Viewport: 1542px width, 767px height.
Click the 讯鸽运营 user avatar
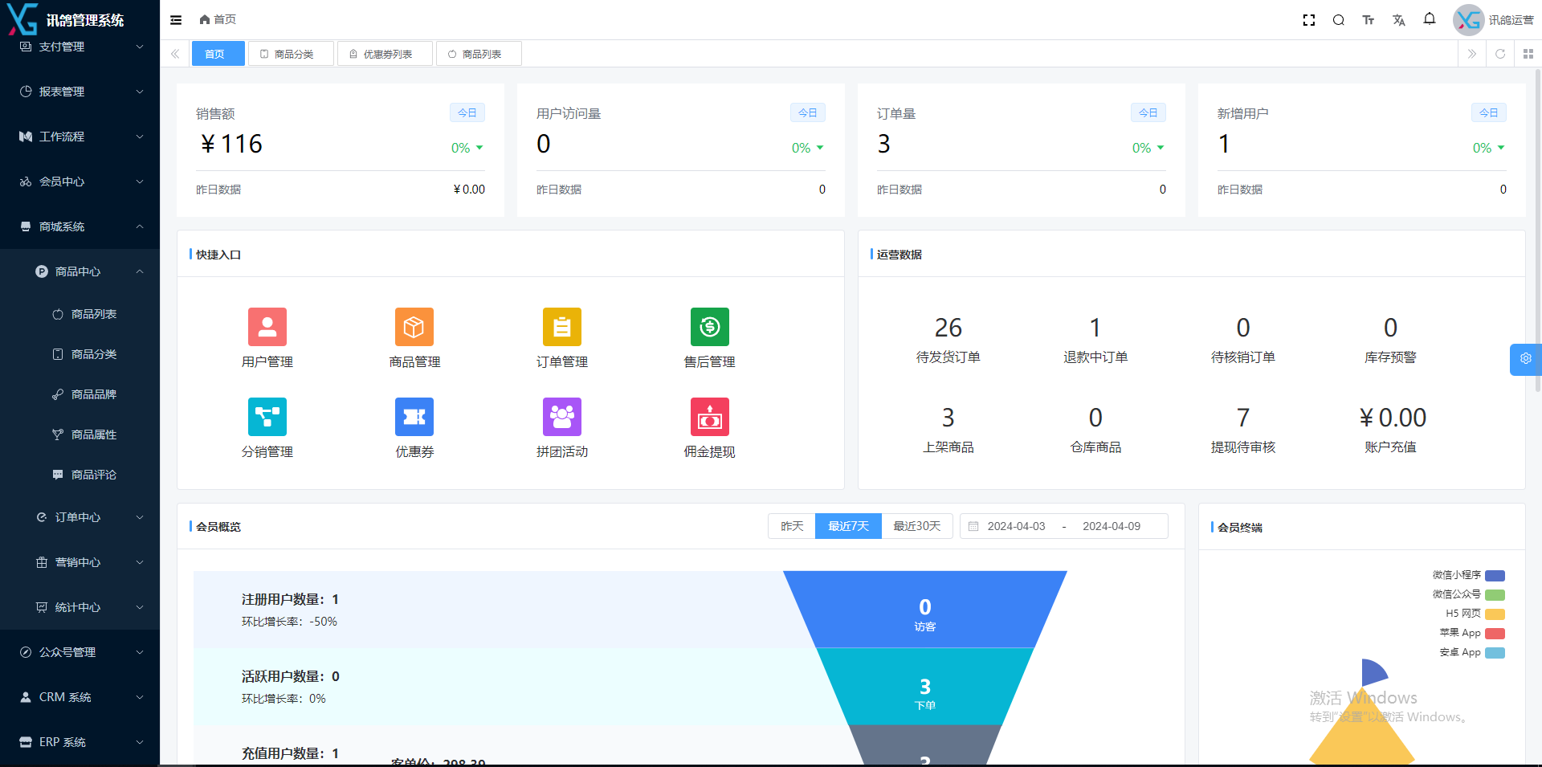(1469, 20)
